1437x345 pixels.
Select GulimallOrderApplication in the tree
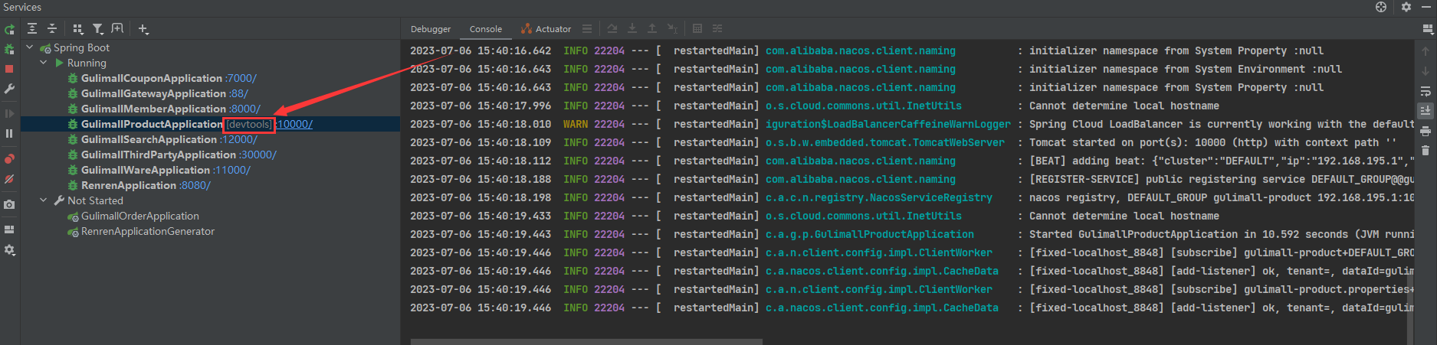coord(139,216)
